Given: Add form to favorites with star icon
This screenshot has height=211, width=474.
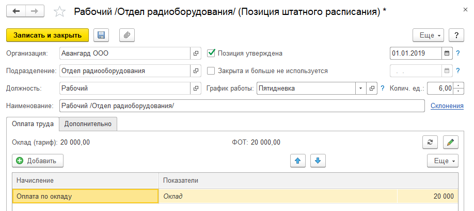Looking at the screenshot, I should (x=60, y=11).
